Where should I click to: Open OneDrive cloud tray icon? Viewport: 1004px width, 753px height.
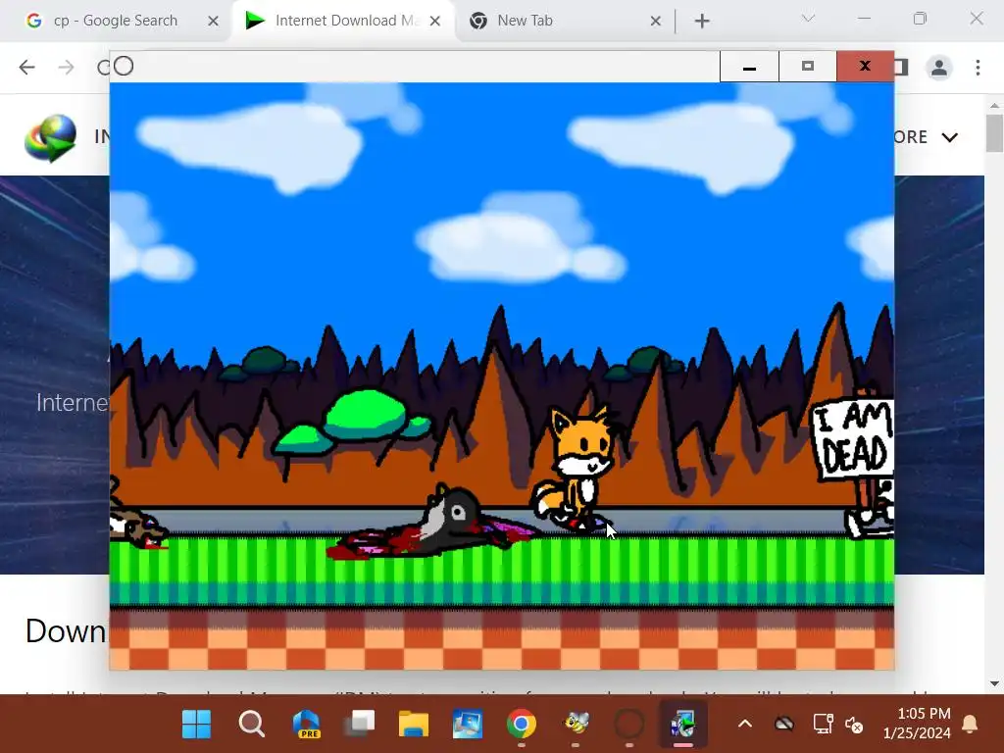783,725
